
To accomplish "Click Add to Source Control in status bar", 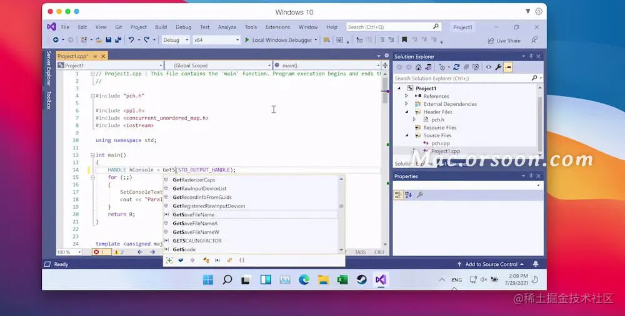I will (x=491, y=264).
